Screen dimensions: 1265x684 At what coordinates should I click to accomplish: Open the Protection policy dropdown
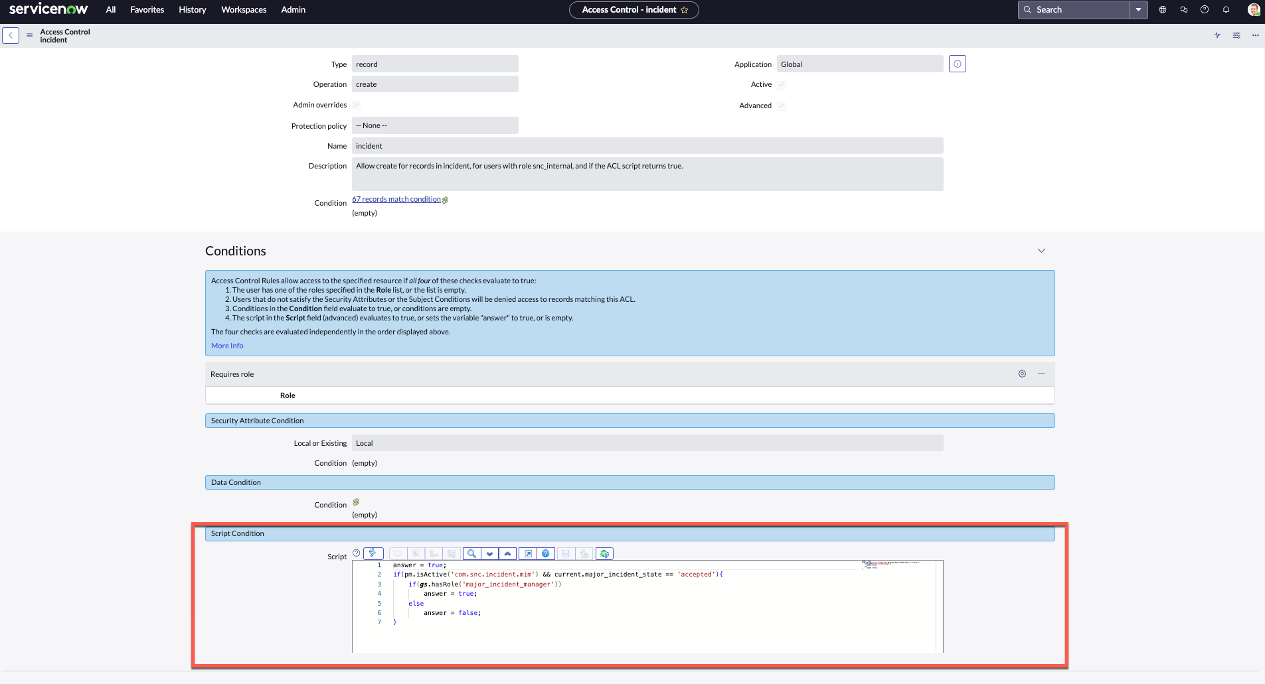(x=435, y=125)
